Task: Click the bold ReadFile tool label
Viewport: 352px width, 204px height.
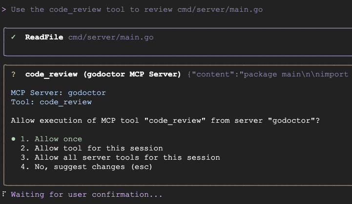Action: [x=44, y=37]
